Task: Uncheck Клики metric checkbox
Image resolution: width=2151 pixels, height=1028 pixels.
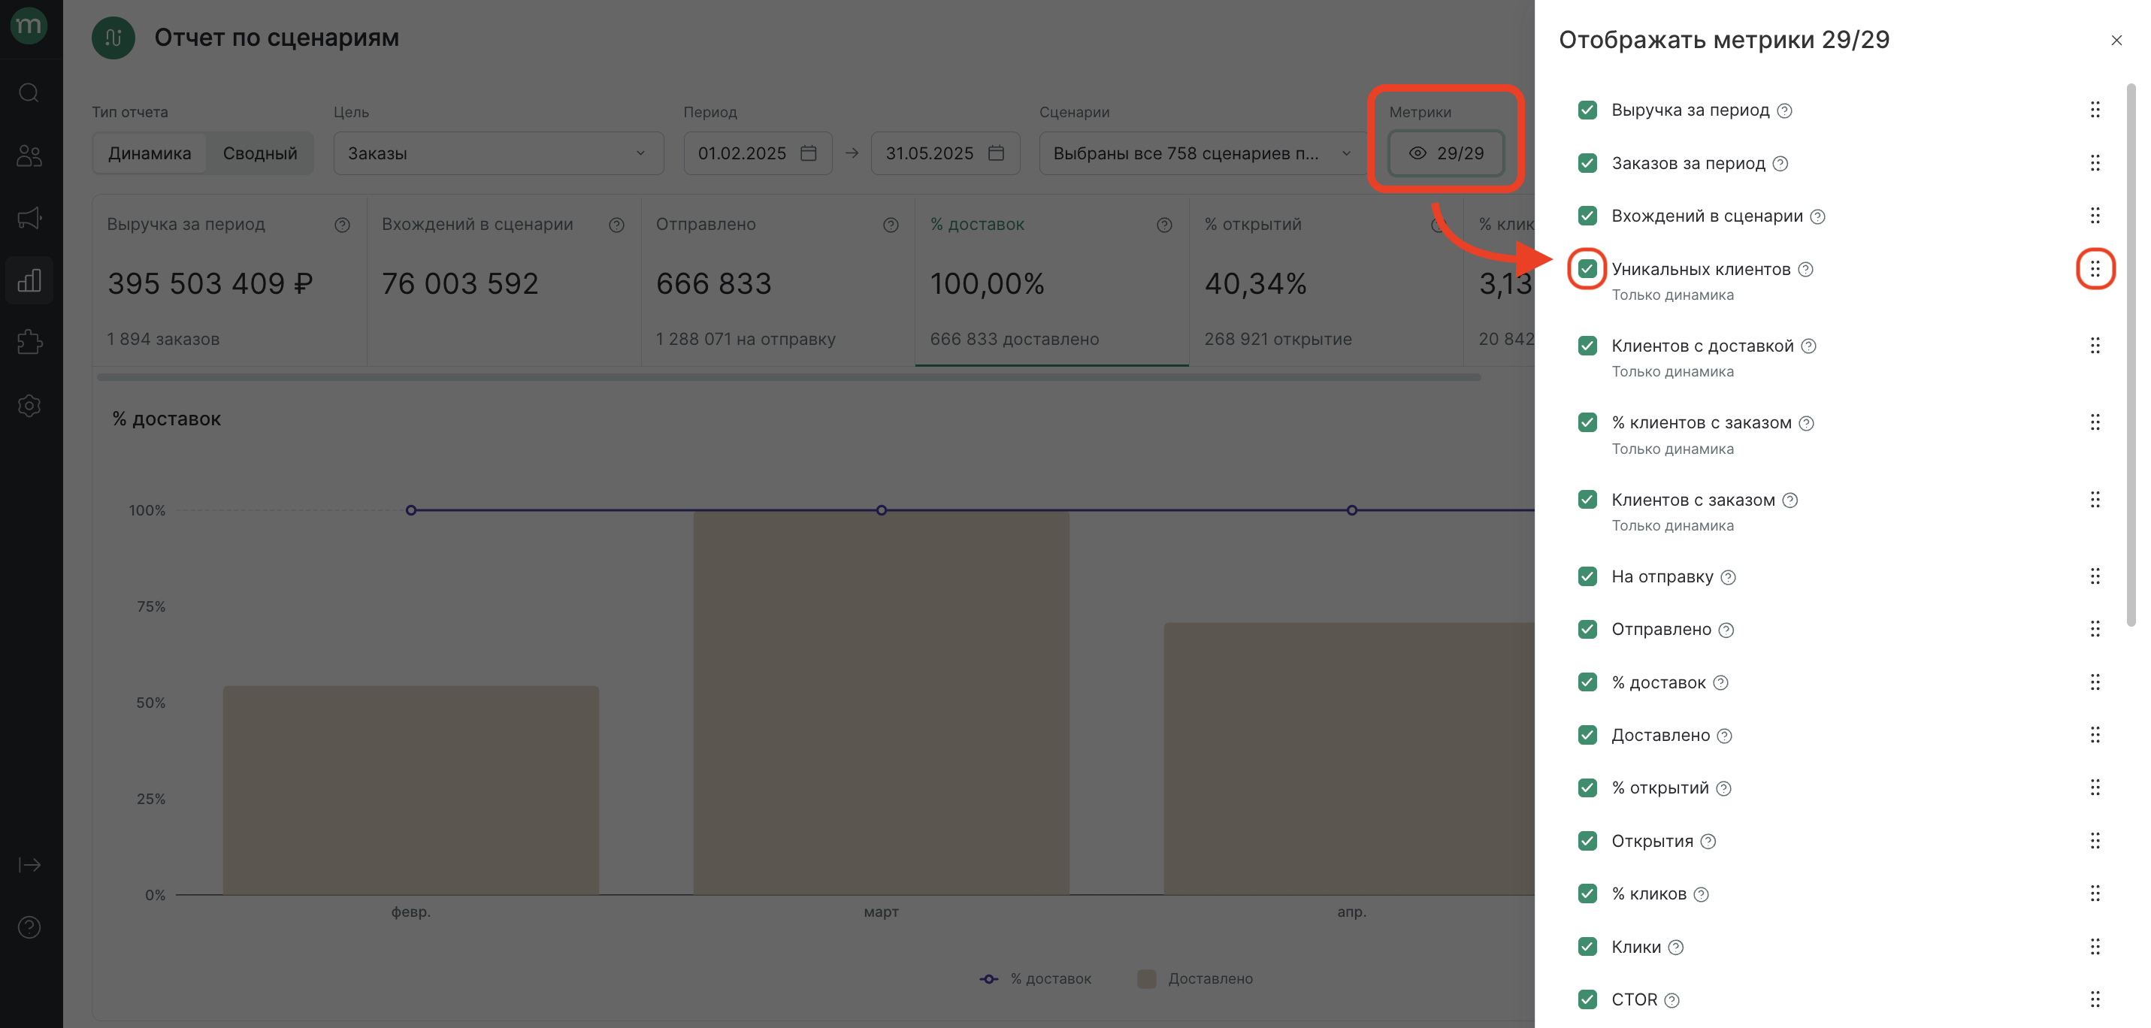Action: [x=1587, y=946]
